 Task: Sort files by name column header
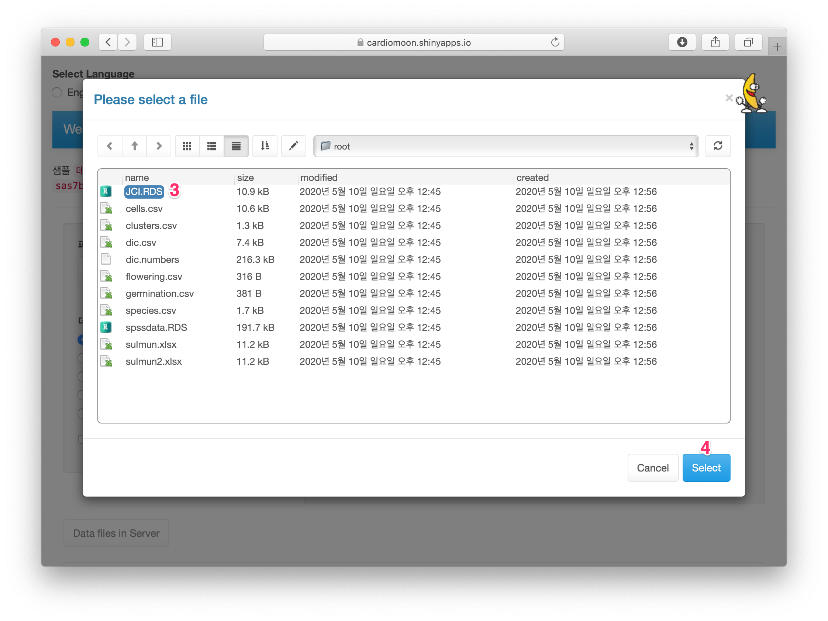click(x=137, y=178)
